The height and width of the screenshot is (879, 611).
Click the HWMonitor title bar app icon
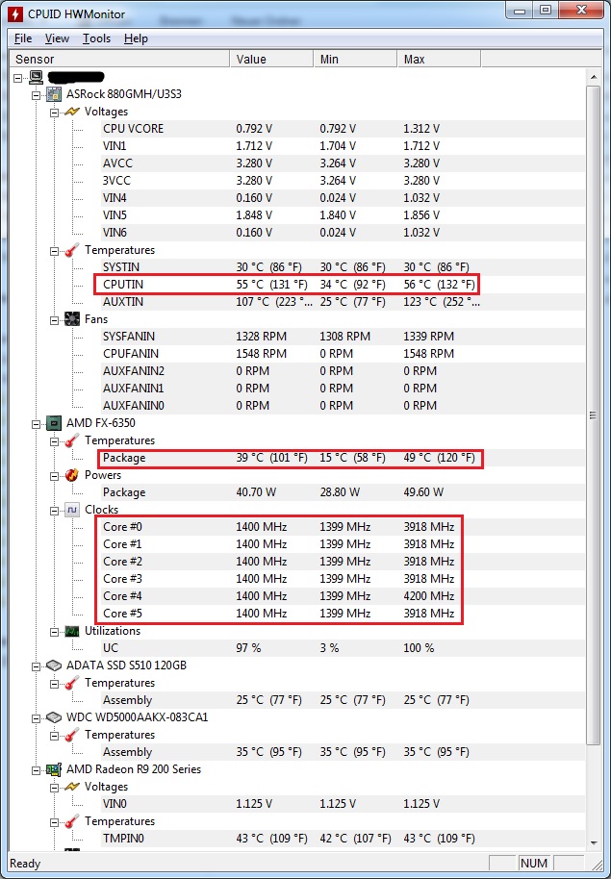[14, 13]
